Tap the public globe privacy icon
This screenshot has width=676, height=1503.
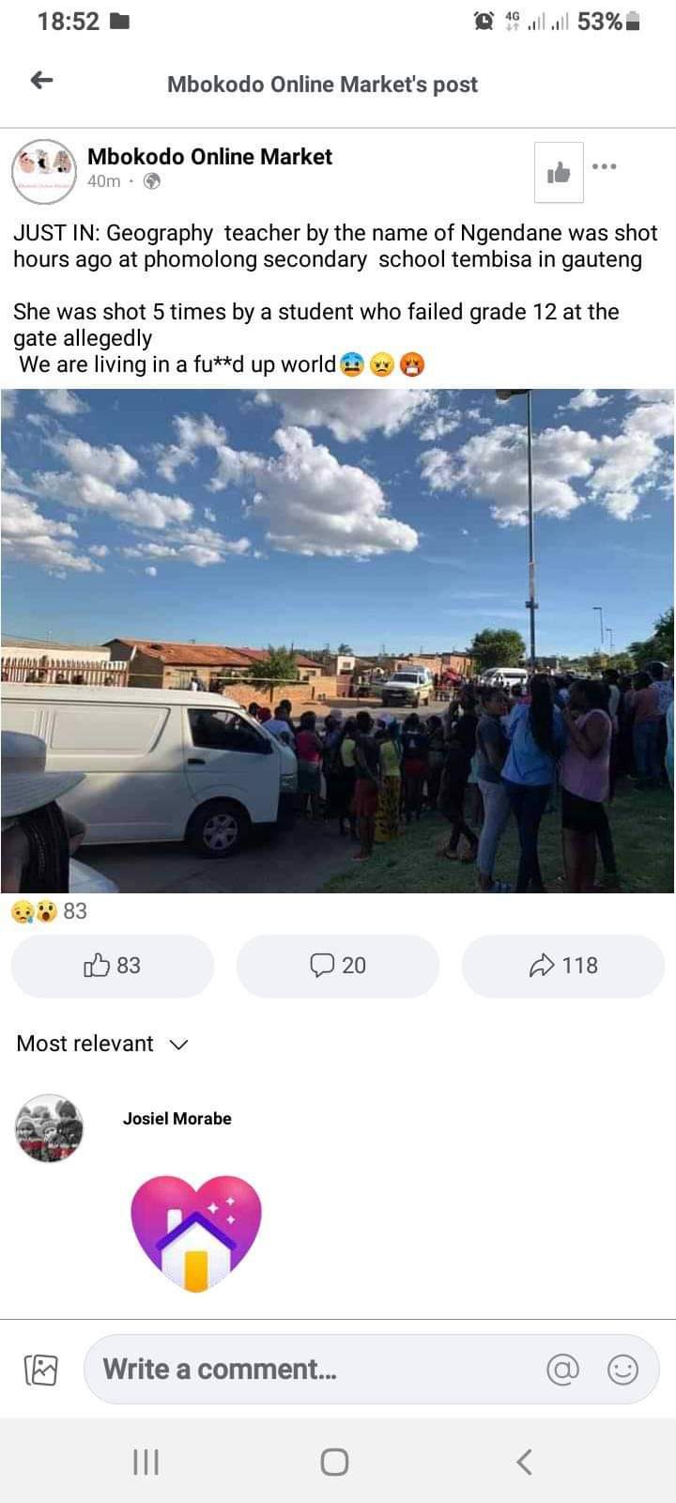[152, 181]
